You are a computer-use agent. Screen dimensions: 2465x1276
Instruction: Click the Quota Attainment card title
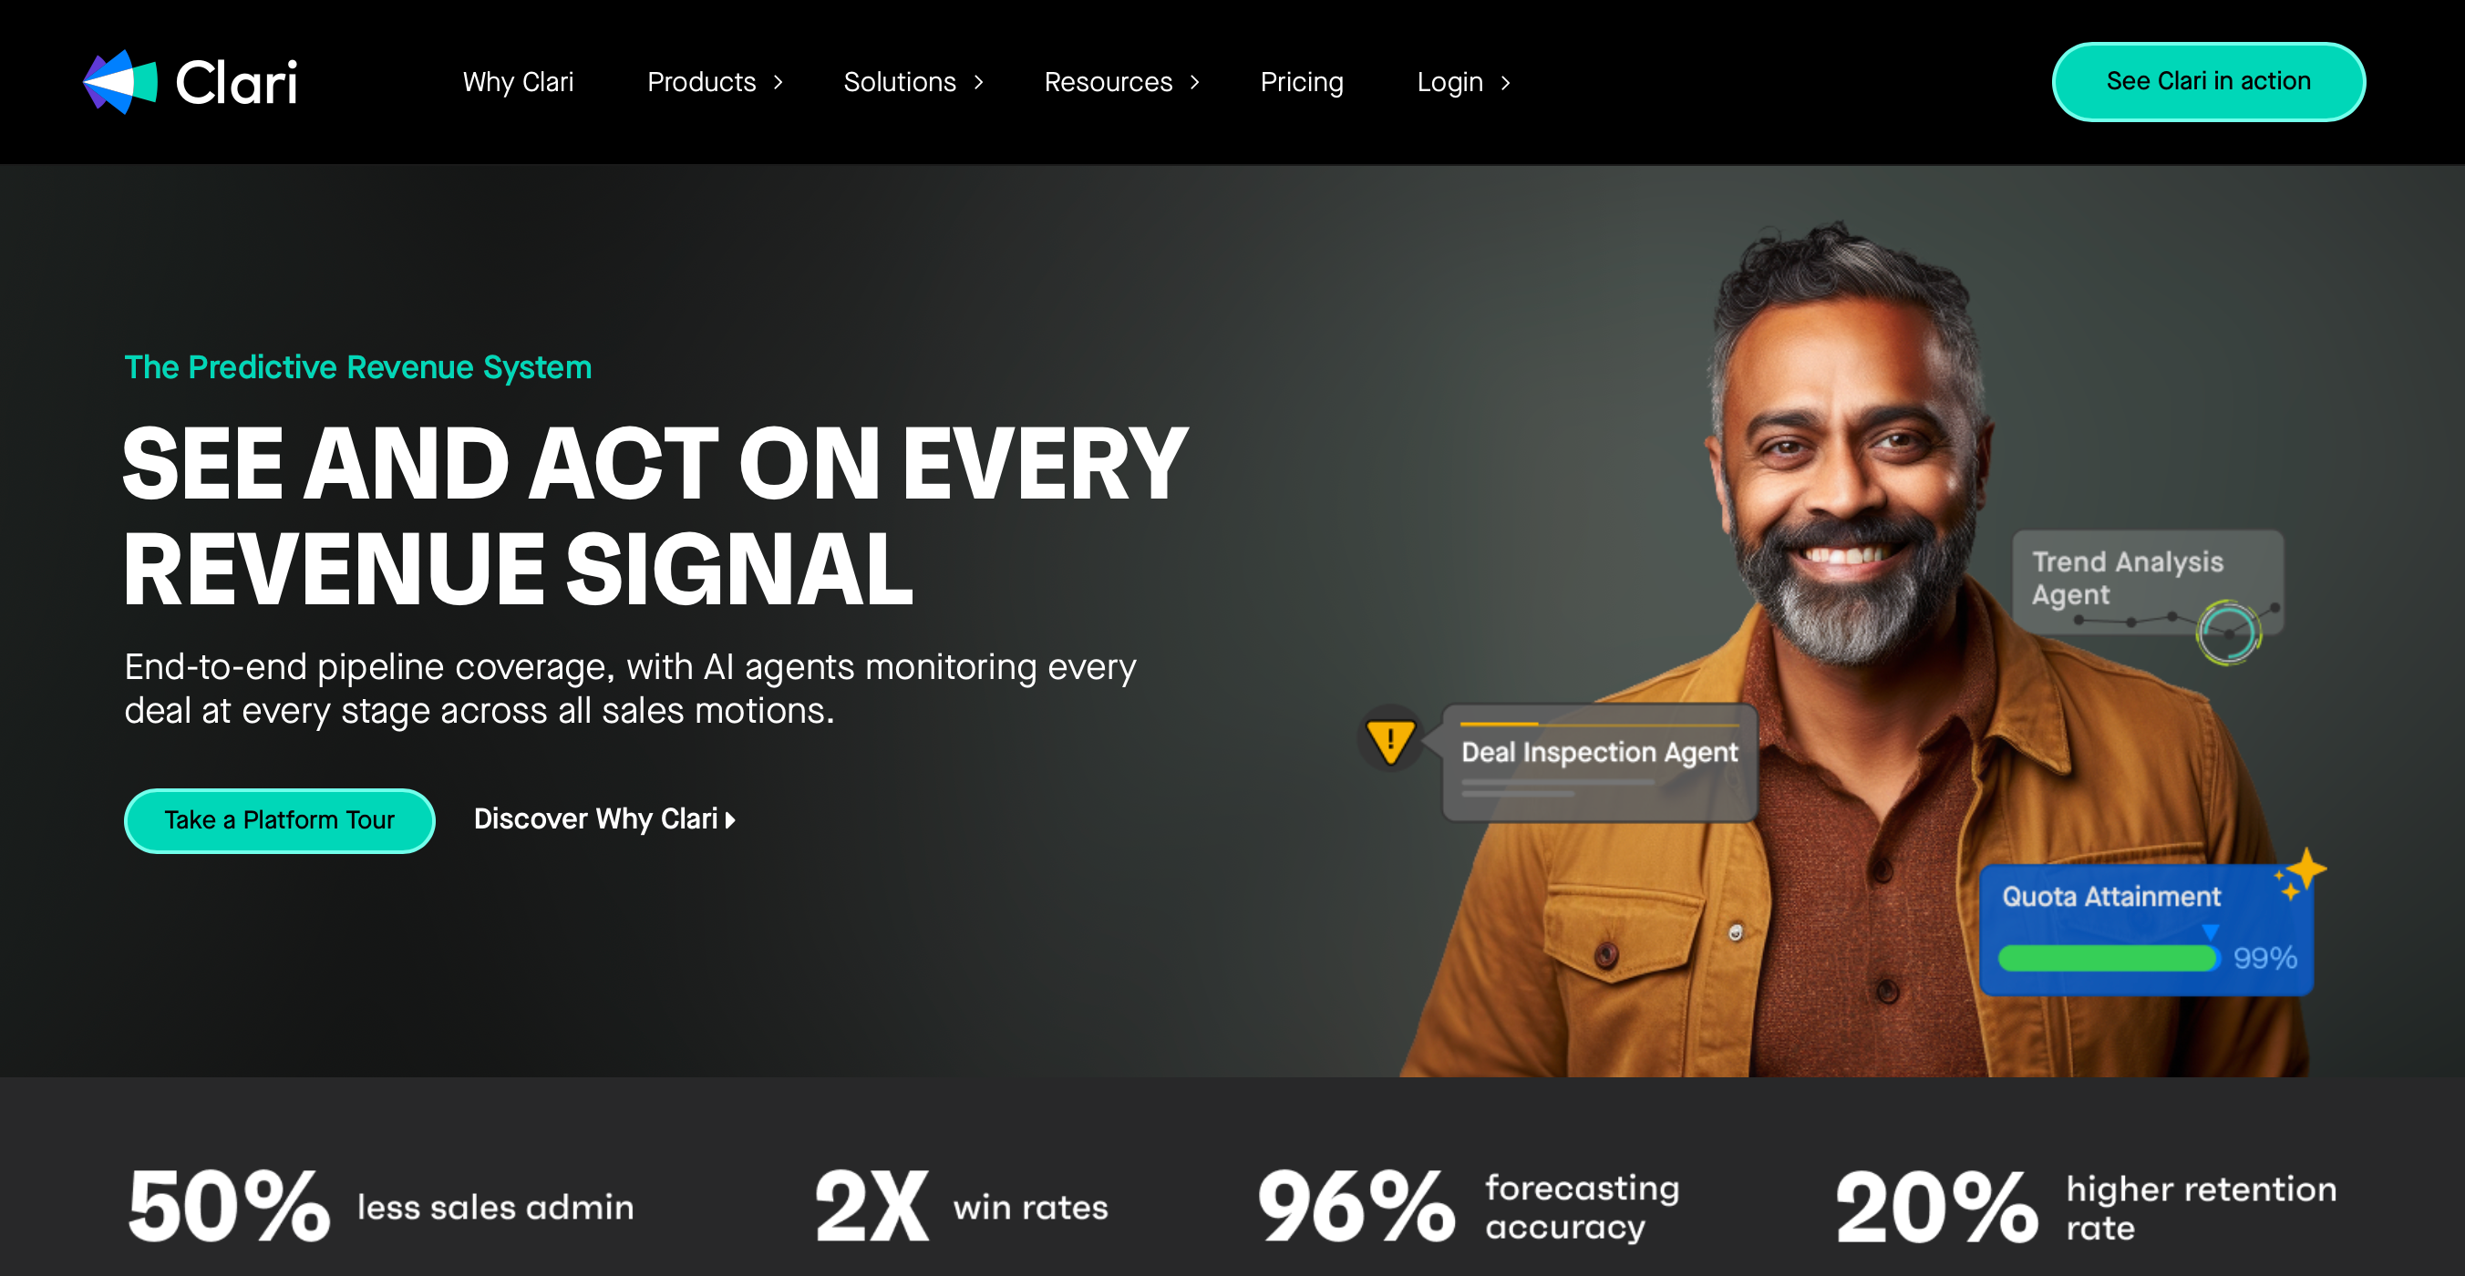[x=2111, y=896]
